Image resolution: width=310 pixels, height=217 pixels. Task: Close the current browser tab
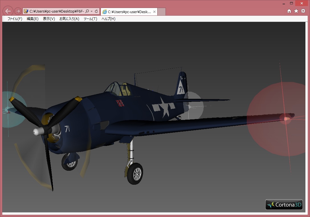pos(154,12)
